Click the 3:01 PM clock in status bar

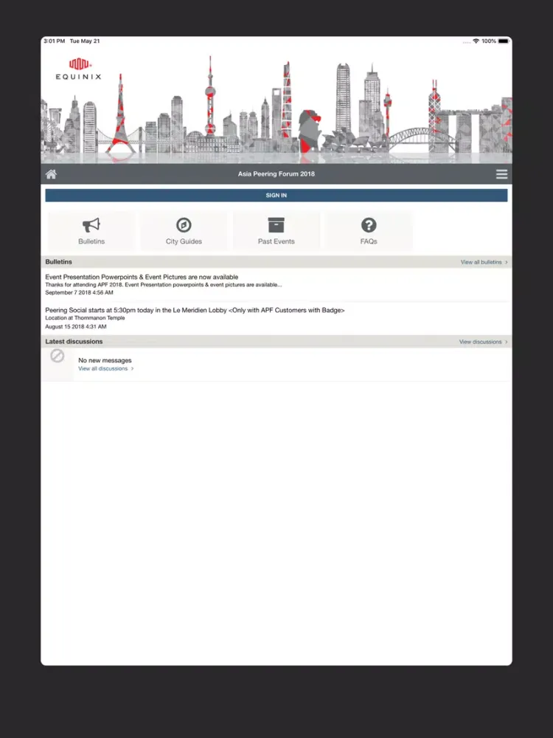click(x=54, y=41)
